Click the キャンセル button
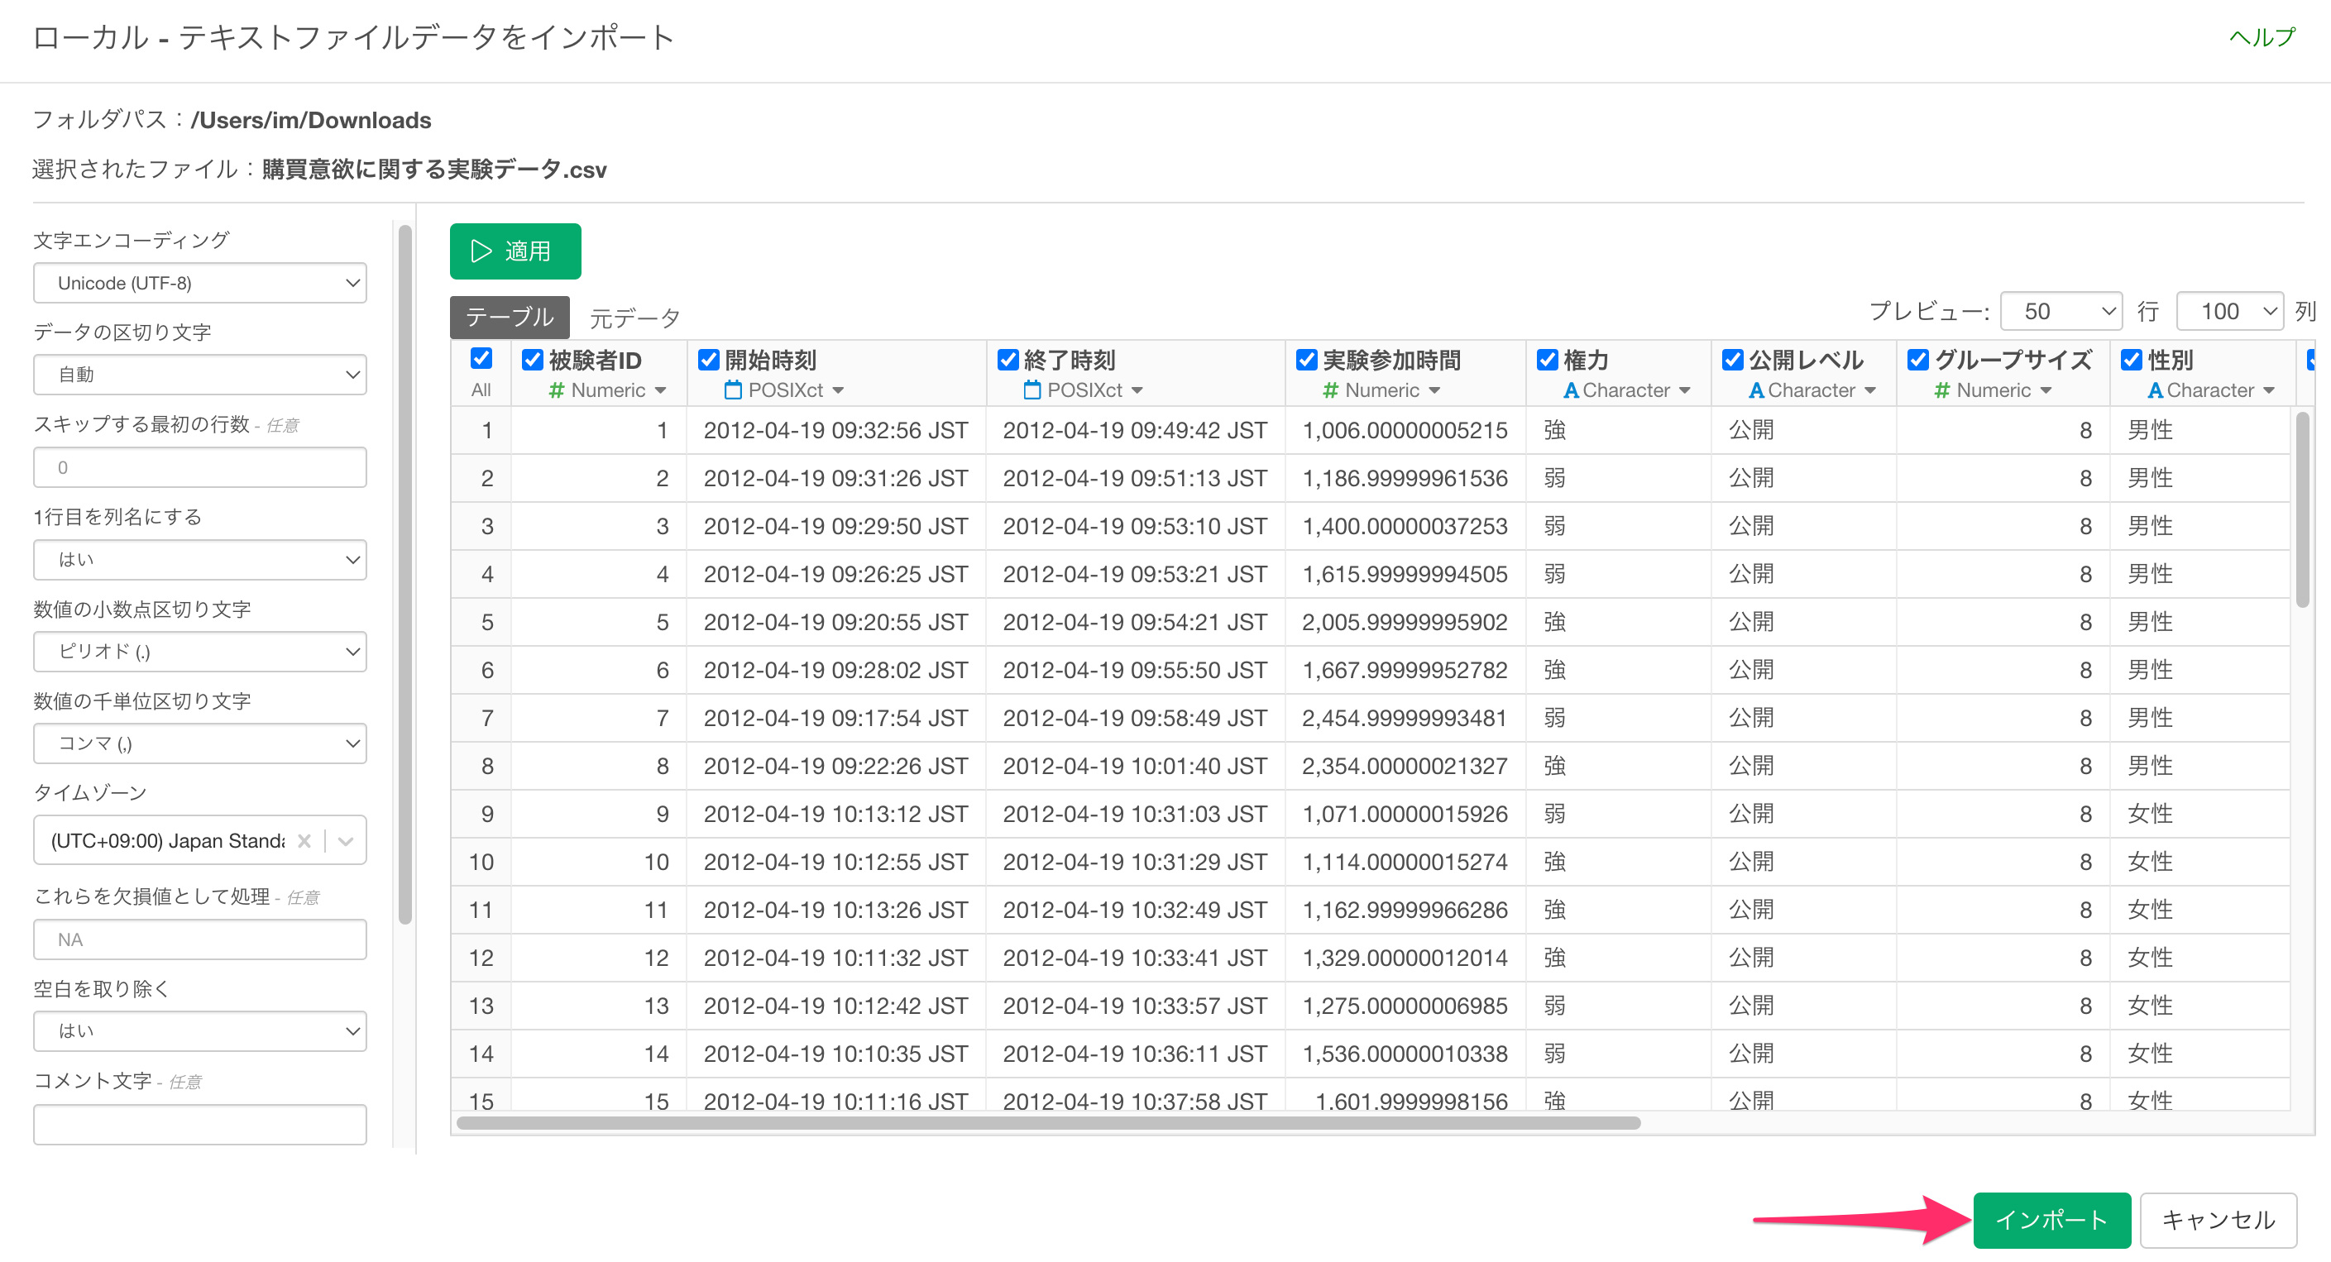The height and width of the screenshot is (1262, 2331). pos(2218,1221)
